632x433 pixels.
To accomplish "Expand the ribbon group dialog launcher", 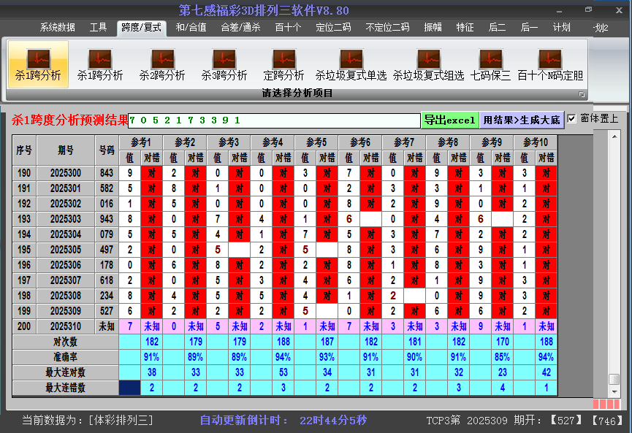I will coord(582,94).
